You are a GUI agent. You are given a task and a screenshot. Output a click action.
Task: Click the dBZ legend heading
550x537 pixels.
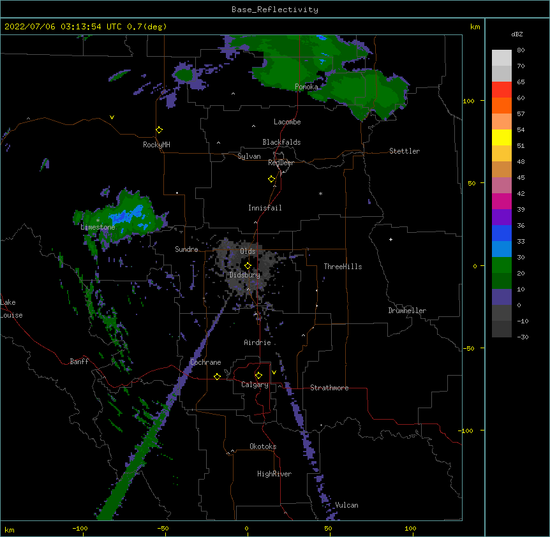(517, 34)
